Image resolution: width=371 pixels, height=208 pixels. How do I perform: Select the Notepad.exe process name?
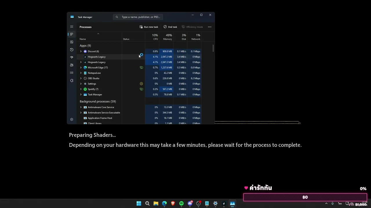click(94, 73)
